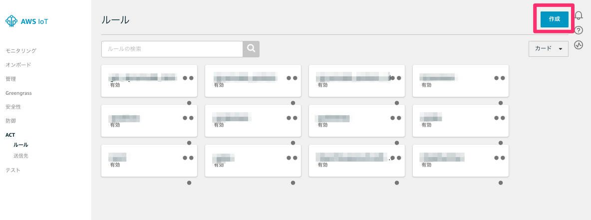Click the magnifier search button
The height and width of the screenshot is (220, 591).
pyautogui.click(x=251, y=49)
